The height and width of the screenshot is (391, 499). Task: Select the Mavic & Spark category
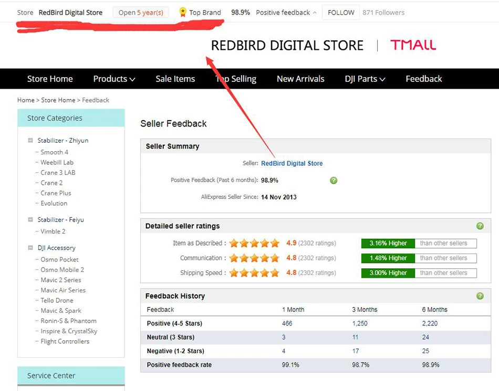pyautogui.click(x=61, y=311)
